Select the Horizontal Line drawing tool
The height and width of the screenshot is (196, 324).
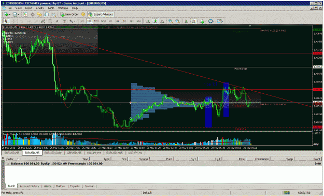pyautogui.click(x=29, y=21)
